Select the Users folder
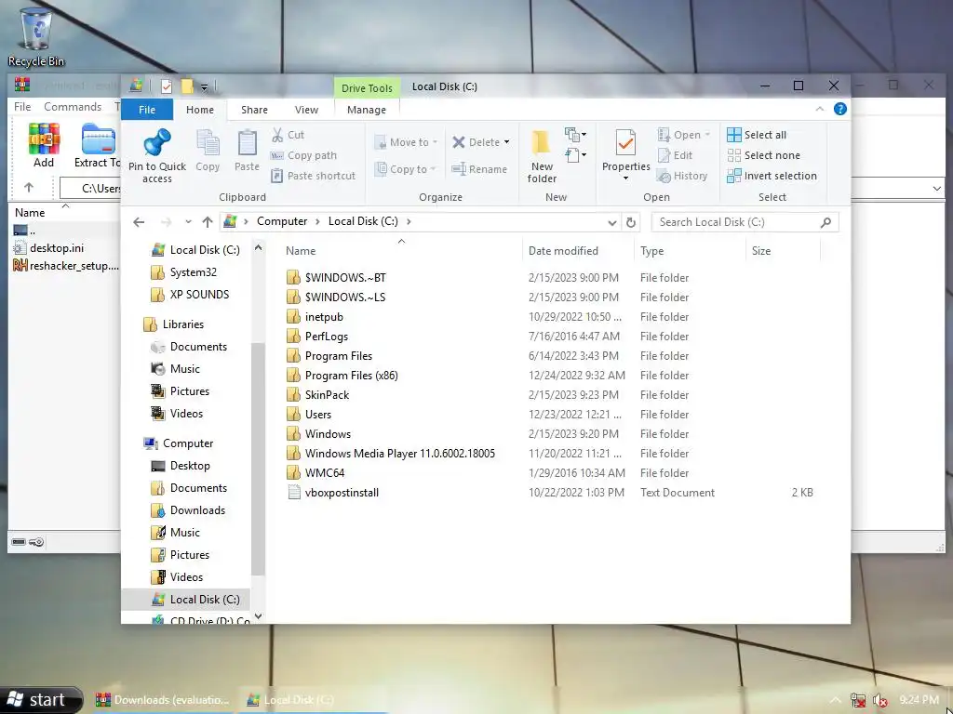This screenshot has height=714, width=953. [x=318, y=414]
